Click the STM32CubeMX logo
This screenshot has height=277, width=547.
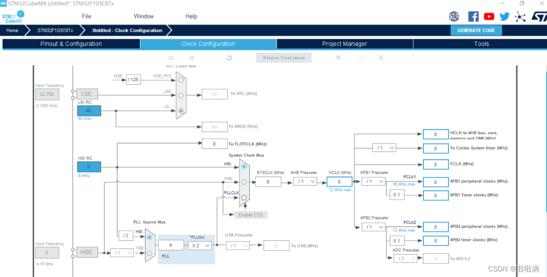pos(14,17)
